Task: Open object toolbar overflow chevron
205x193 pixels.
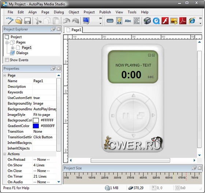Action: (x=201, y=18)
